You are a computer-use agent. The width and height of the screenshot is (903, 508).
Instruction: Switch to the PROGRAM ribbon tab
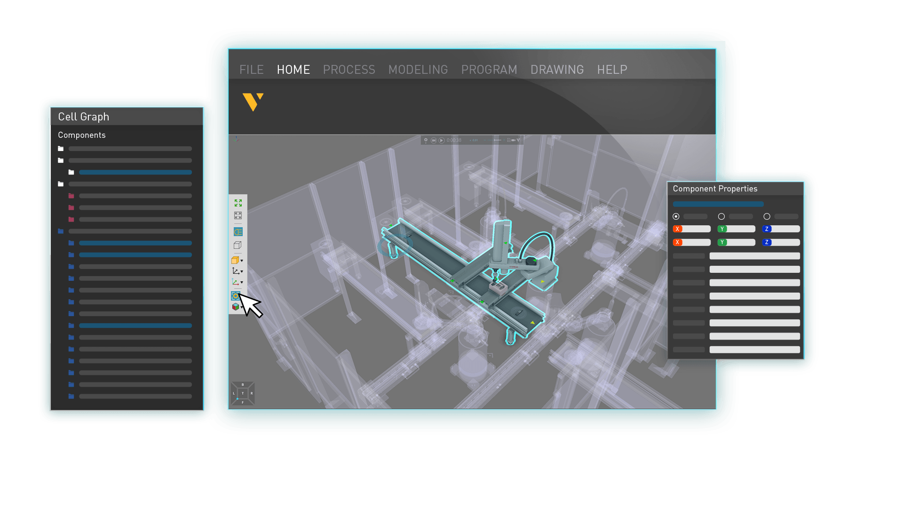click(x=489, y=70)
